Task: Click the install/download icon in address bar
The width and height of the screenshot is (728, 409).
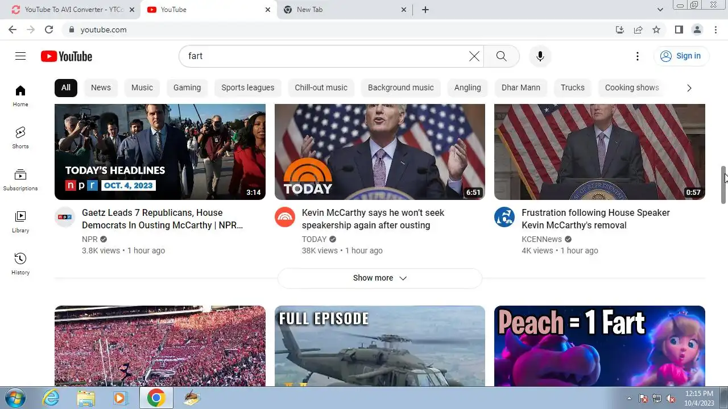Action: pos(620,30)
